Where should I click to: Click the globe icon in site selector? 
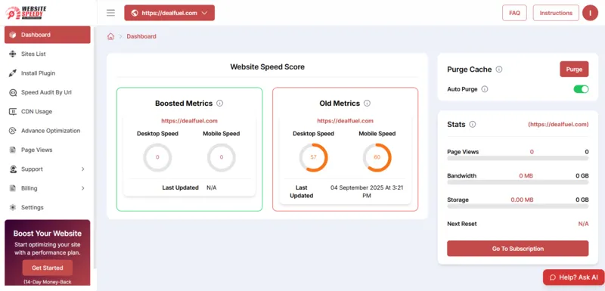click(135, 13)
